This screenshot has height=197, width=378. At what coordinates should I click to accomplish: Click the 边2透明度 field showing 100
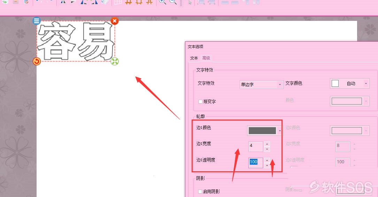pos(342,162)
